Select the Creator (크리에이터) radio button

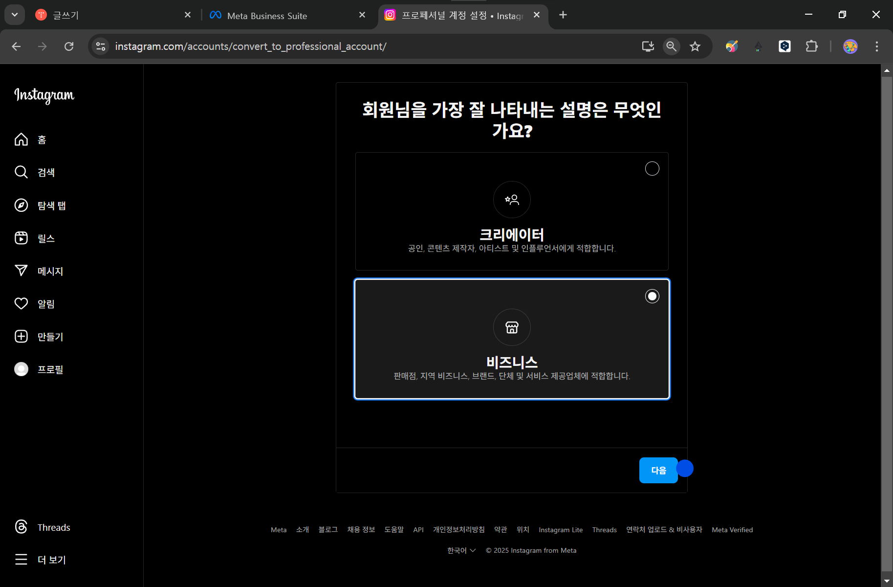pyautogui.click(x=652, y=169)
